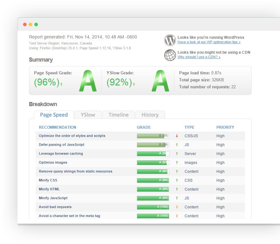The width and height of the screenshot is (280, 244).
Task: Click the up arrow beside 96% score
Action: 61,84
